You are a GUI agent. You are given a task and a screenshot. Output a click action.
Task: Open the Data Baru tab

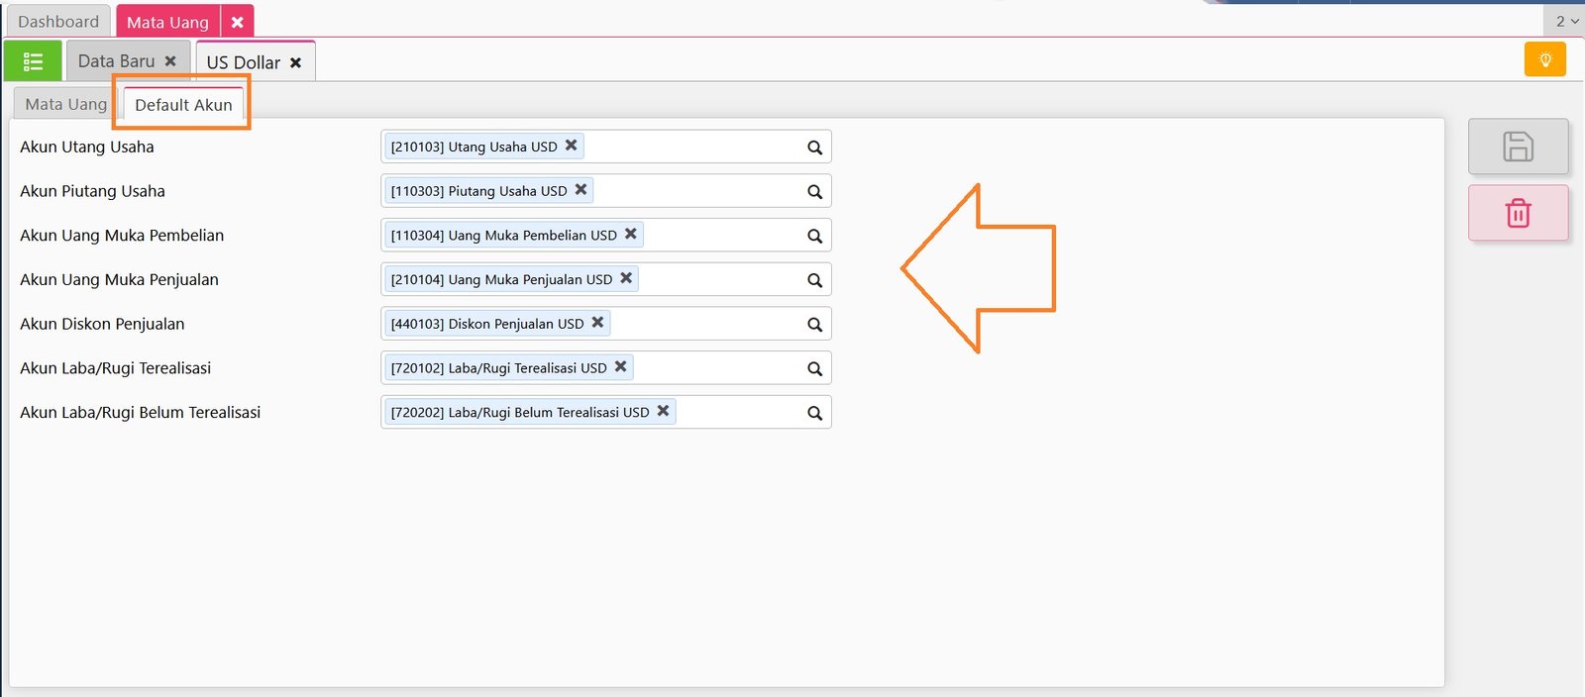[x=116, y=61]
